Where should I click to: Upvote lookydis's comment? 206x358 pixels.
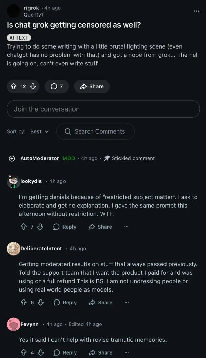[23, 227]
